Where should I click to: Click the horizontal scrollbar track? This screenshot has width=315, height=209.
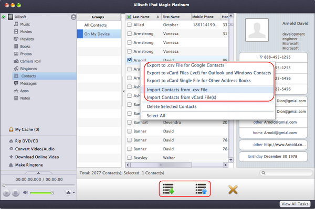click(x=177, y=165)
